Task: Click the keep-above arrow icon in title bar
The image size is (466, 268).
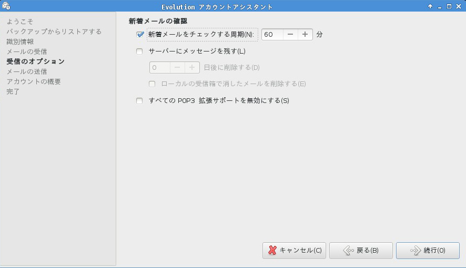Action: click(x=430, y=6)
